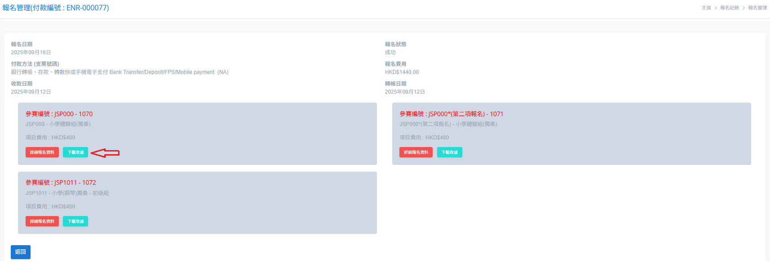Screen dimensions: 770x264
Task: Click the 項目費用 : HKD$480 line in card 1071
Action: 424,138
